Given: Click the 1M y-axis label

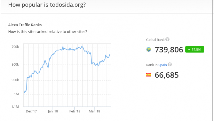Looking at the screenshot, I should click(17, 94).
